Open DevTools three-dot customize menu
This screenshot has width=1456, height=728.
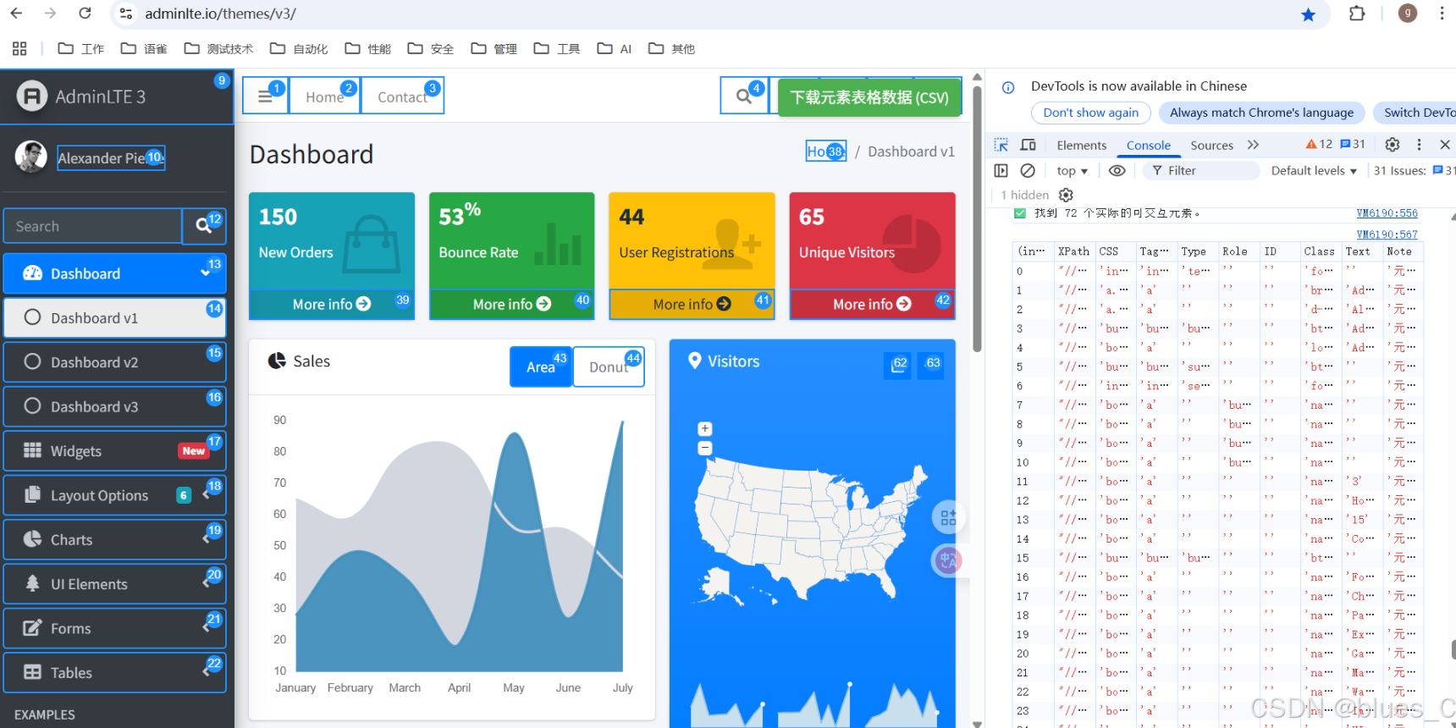(x=1420, y=145)
